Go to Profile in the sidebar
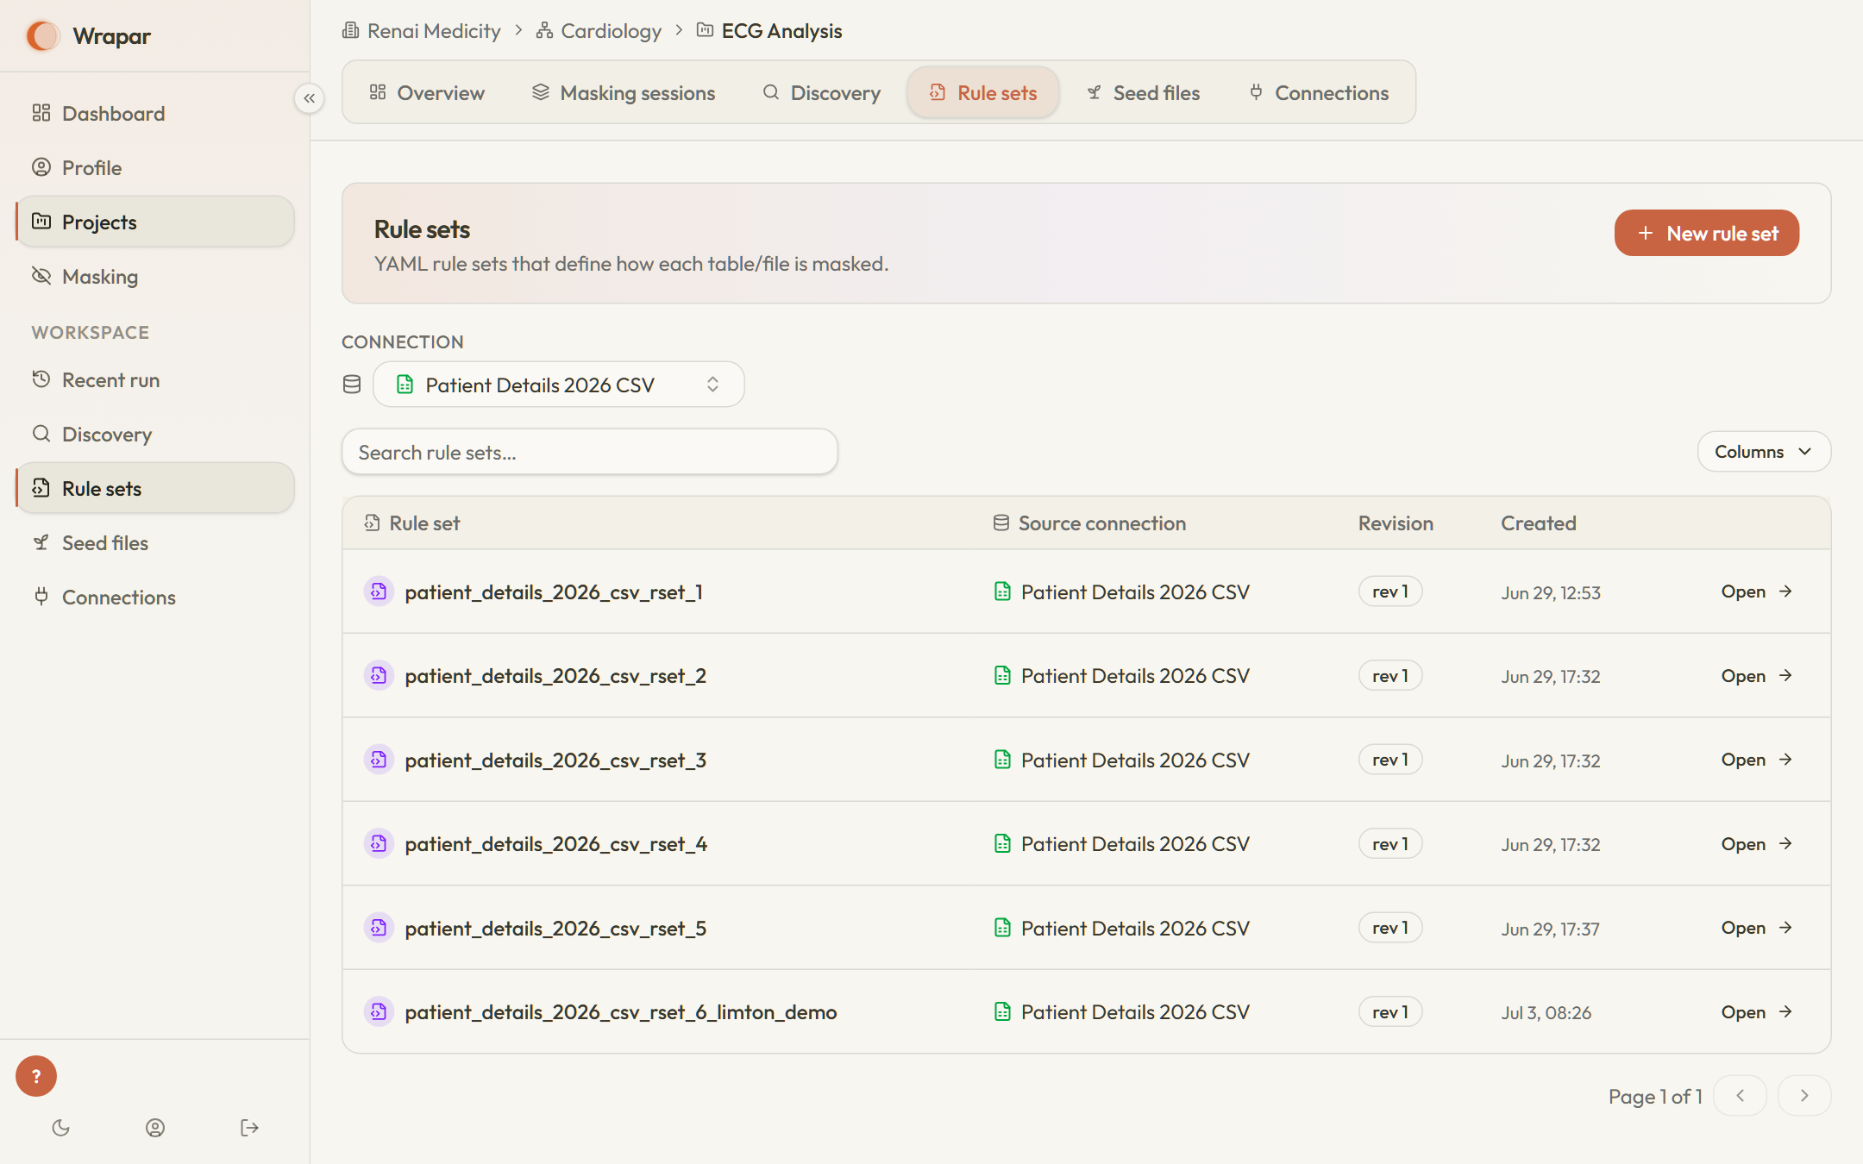 [155, 167]
